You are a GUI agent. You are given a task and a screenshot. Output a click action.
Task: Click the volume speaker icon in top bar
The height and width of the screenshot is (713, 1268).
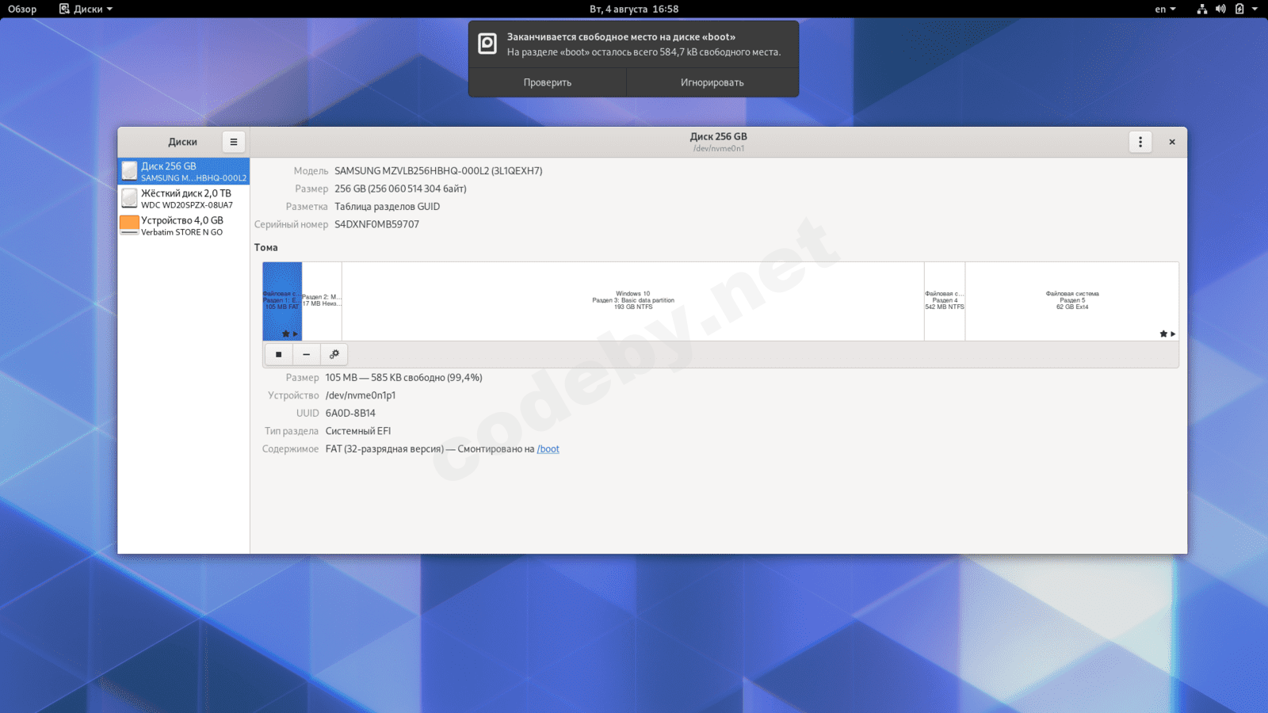point(1220,9)
